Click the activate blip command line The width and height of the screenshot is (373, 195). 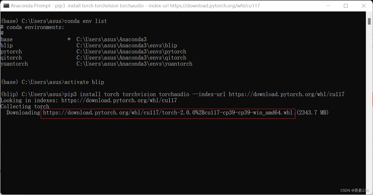84,82
